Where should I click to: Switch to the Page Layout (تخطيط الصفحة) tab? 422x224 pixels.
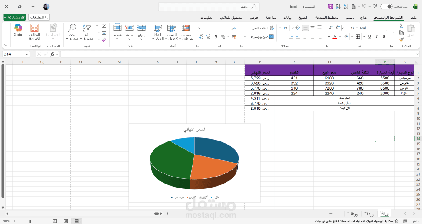pos(327,18)
